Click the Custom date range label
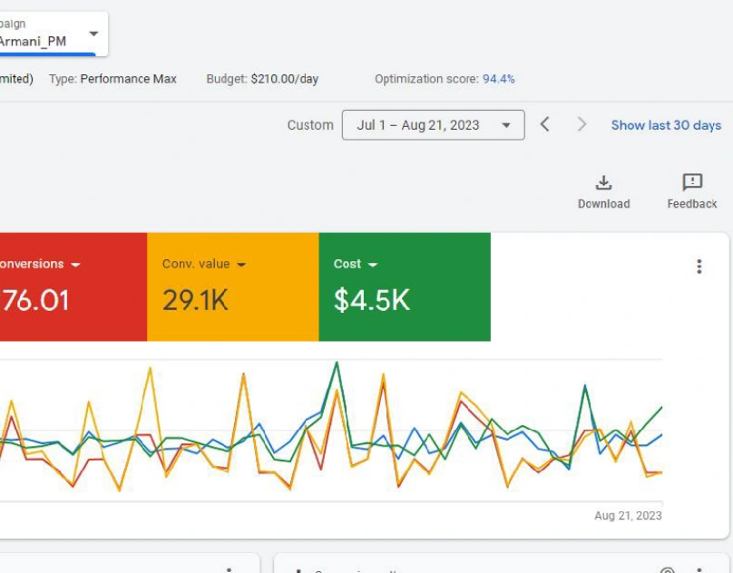Screen dimensions: 733x573 coord(310,125)
